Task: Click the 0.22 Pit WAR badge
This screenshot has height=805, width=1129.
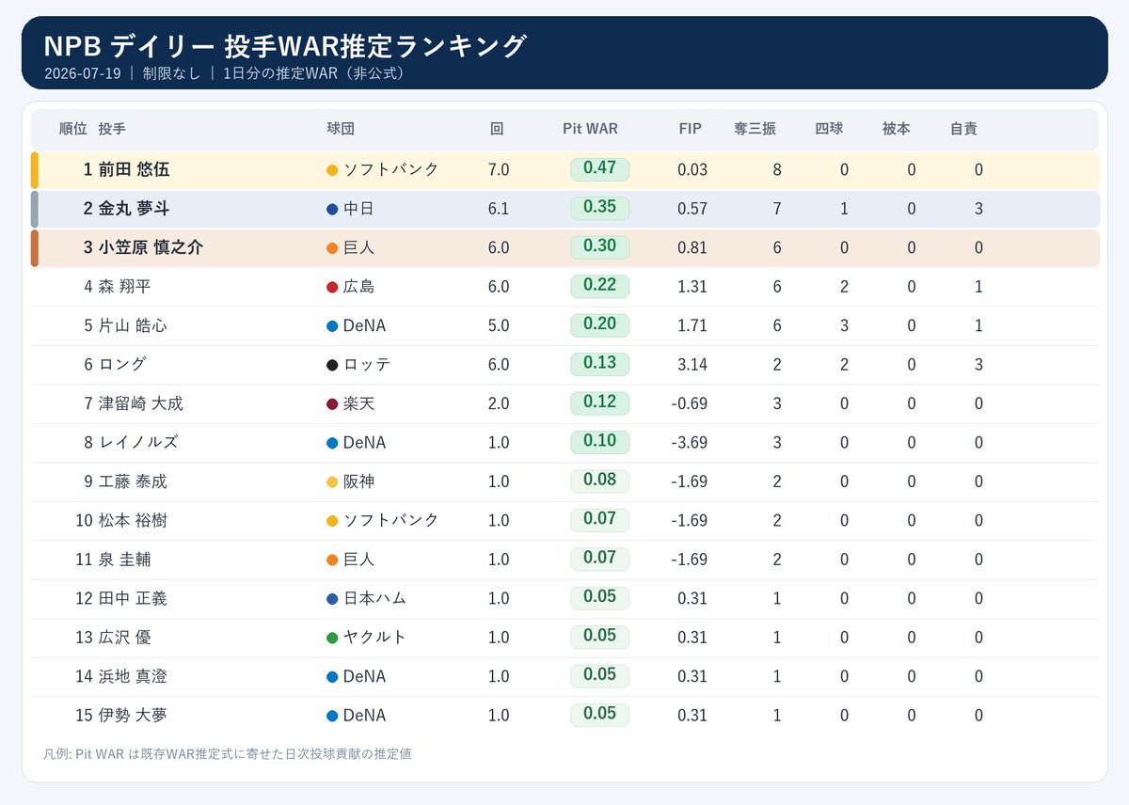Action: (599, 286)
